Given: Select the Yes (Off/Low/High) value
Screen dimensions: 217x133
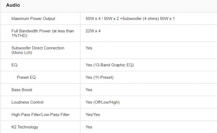Looking at the screenshot, I should tap(102, 102).
